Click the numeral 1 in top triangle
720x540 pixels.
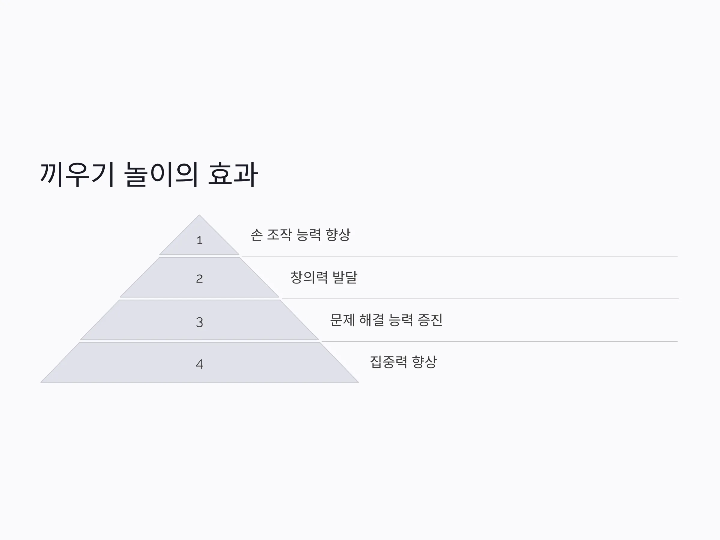(199, 241)
